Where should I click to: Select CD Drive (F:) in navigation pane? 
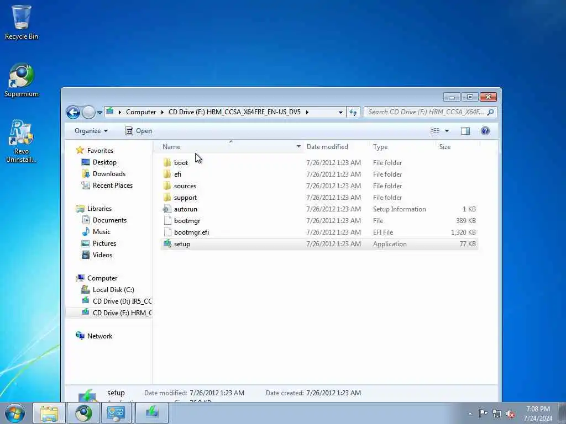click(109, 312)
